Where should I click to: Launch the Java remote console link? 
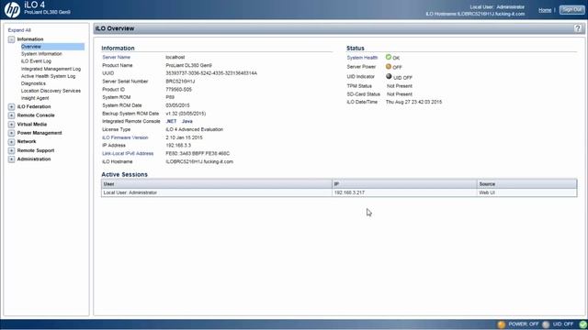click(x=187, y=121)
